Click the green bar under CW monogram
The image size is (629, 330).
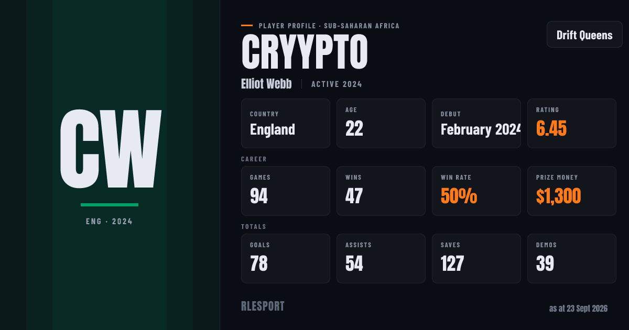[110, 205]
